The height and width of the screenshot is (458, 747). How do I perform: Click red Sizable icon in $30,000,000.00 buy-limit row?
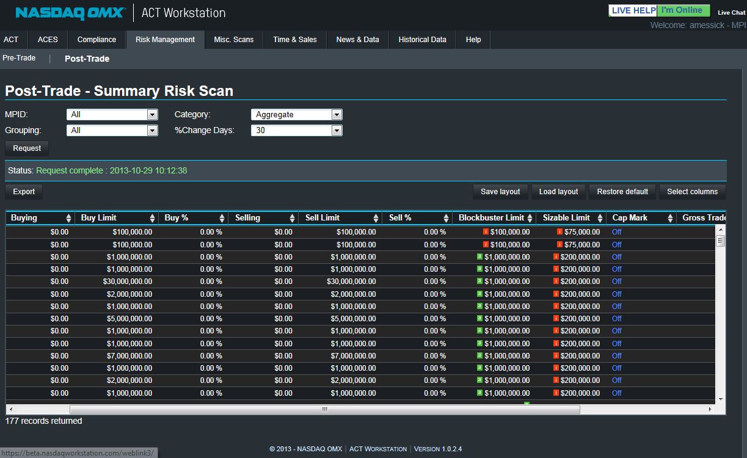click(556, 281)
